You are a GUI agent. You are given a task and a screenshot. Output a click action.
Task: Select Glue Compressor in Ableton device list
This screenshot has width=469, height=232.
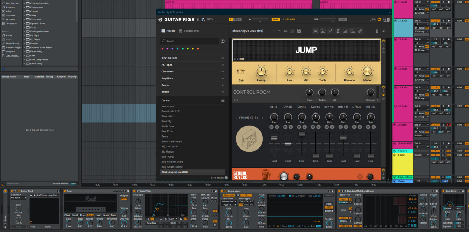(39, 60)
